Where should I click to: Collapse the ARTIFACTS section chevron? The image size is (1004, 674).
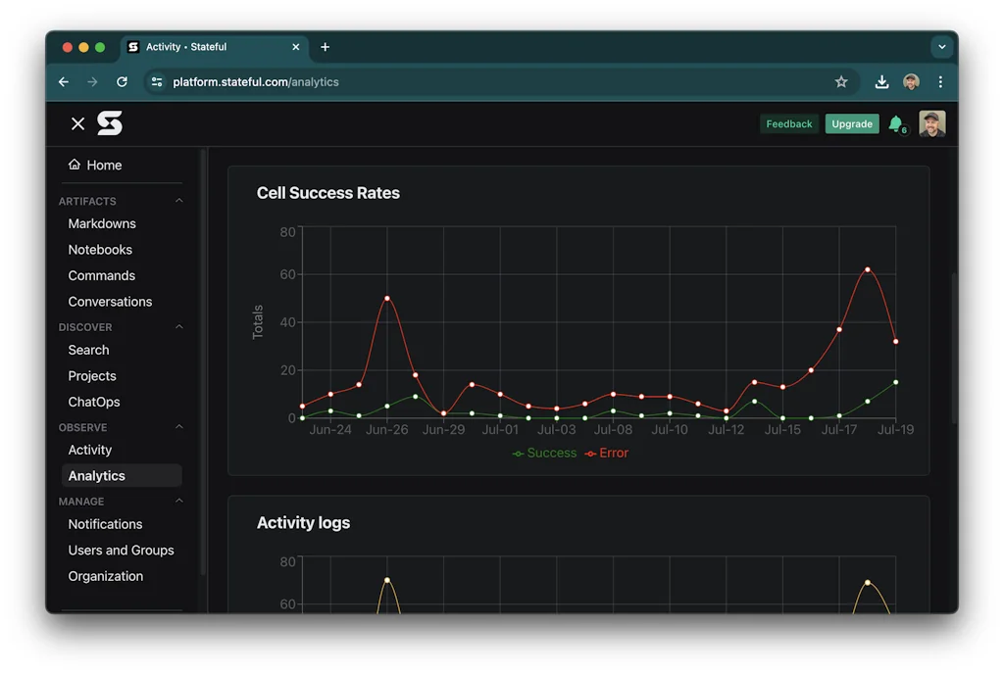click(177, 201)
